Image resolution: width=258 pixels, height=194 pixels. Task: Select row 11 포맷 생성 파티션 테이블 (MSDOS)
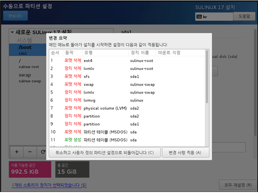pyautogui.click(x=127, y=140)
